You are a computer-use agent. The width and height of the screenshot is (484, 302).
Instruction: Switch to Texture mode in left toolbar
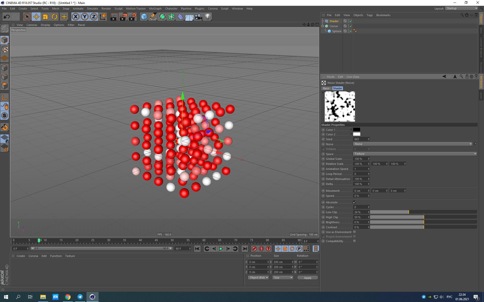5,49
